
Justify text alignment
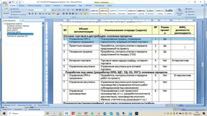[x=73, y=14]
